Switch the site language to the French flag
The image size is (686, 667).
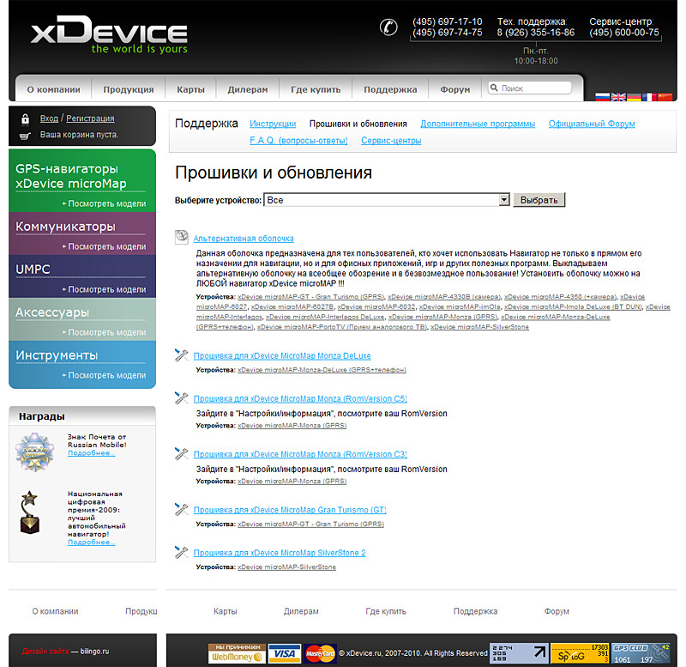pyautogui.click(x=649, y=97)
